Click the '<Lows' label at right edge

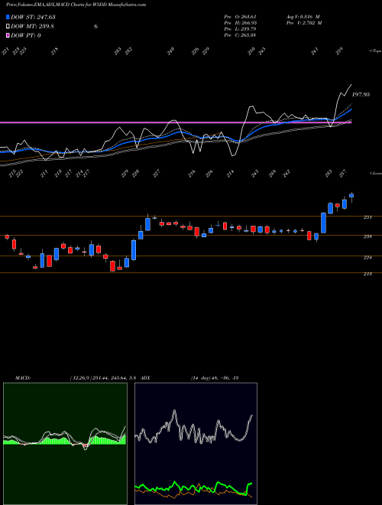[375, 173]
